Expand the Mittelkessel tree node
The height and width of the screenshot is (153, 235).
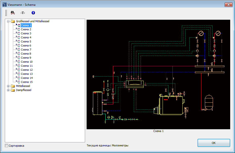pos(8,86)
